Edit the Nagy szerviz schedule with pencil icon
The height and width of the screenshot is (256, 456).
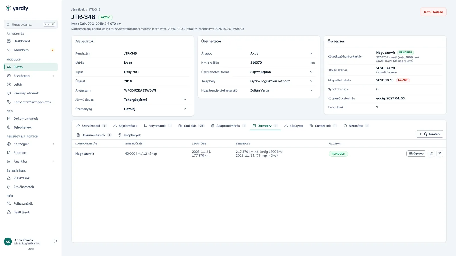[431, 154]
